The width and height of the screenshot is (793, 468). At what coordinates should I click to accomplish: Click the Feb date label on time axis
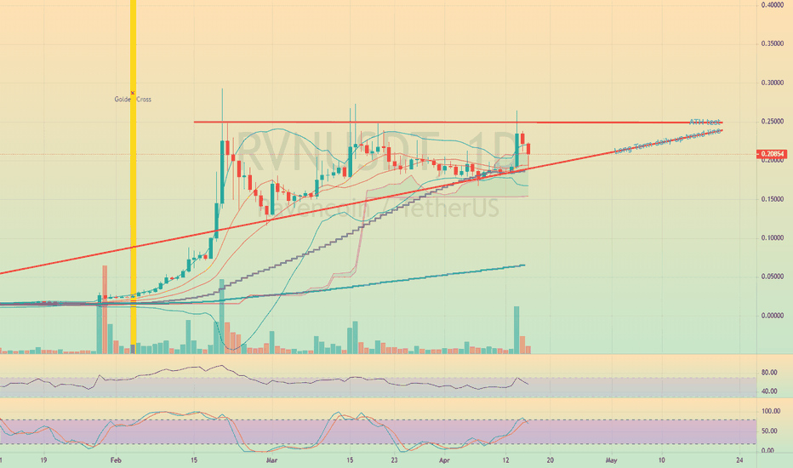coord(116,460)
